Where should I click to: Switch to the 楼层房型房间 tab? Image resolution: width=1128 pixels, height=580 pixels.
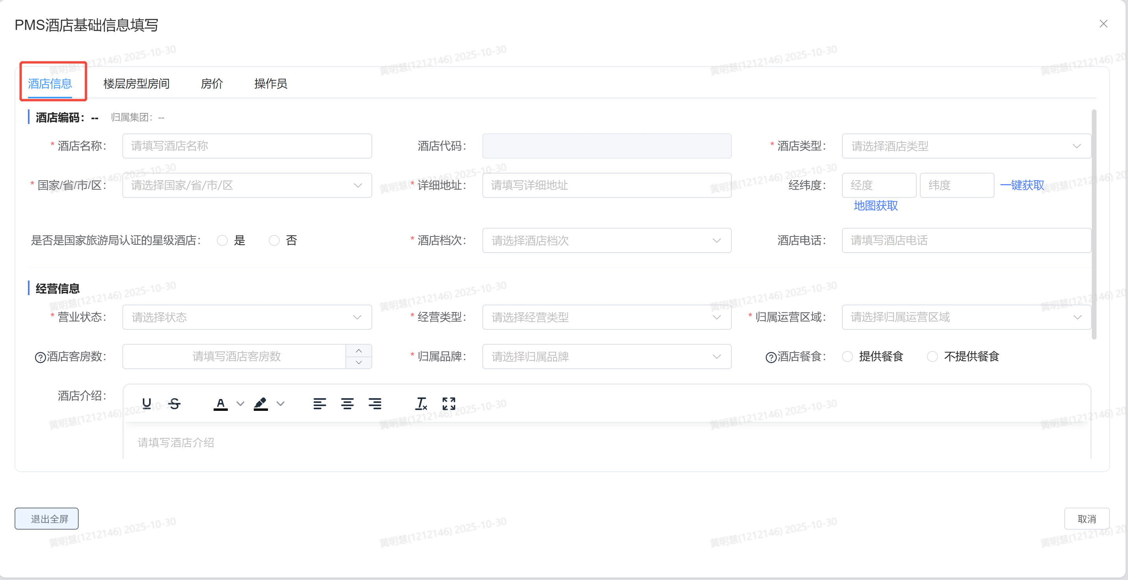136,84
